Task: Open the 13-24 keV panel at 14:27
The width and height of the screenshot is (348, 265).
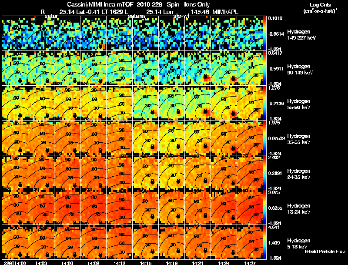Action: pyautogui.click(x=250, y=208)
